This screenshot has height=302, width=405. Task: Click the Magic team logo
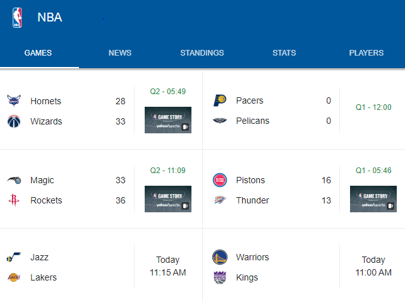[x=15, y=180]
